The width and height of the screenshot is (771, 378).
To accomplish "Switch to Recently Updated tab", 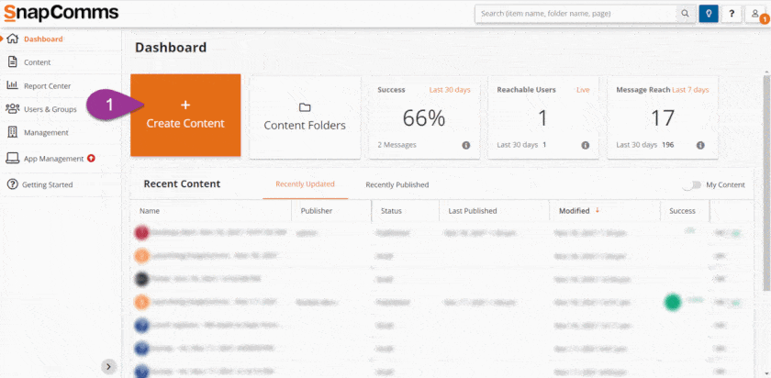I will tap(305, 184).
